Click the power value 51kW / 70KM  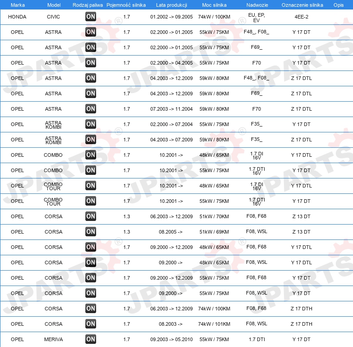(x=214, y=216)
